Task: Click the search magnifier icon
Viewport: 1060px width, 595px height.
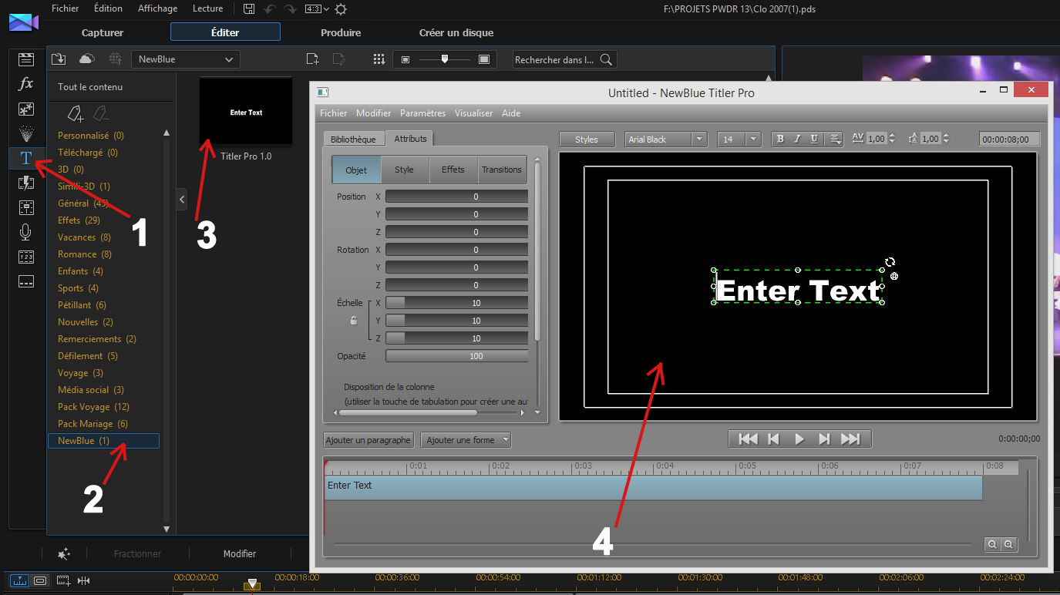Action: tap(606, 59)
